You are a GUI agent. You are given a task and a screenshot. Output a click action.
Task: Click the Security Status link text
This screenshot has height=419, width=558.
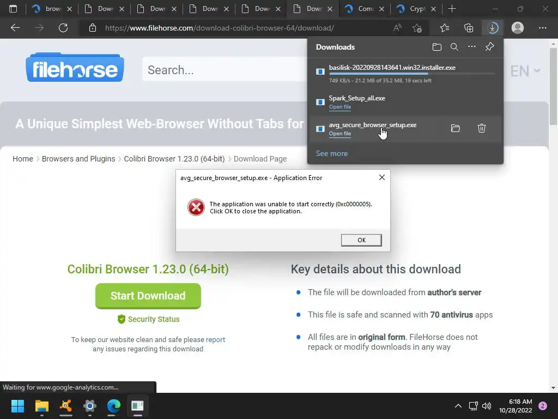coord(154,319)
